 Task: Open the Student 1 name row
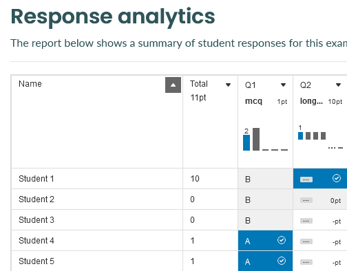click(x=97, y=179)
